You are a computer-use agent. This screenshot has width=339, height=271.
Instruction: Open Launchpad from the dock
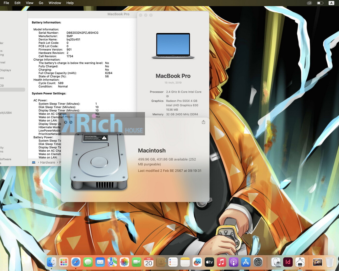[64, 262]
